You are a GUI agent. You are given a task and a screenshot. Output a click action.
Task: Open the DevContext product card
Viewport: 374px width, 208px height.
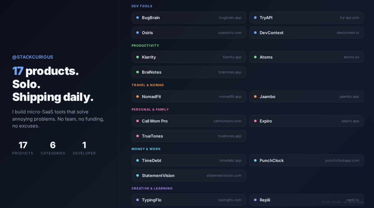coord(306,33)
